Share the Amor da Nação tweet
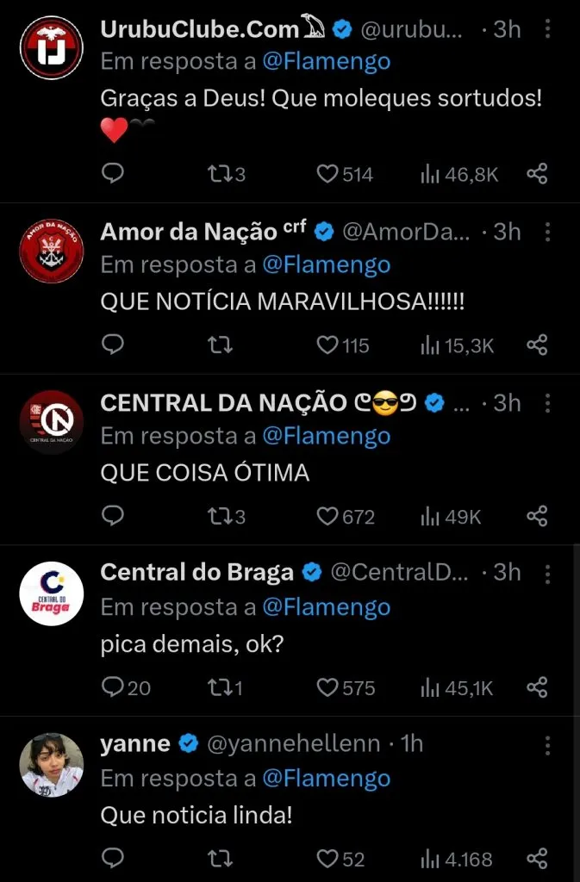Image resolution: width=580 pixels, height=882 pixels. point(537,345)
